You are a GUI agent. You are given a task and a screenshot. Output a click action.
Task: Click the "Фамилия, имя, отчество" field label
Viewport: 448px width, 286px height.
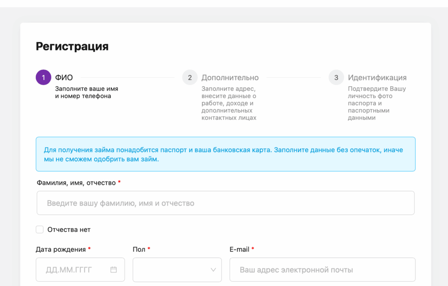[x=76, y=182]
